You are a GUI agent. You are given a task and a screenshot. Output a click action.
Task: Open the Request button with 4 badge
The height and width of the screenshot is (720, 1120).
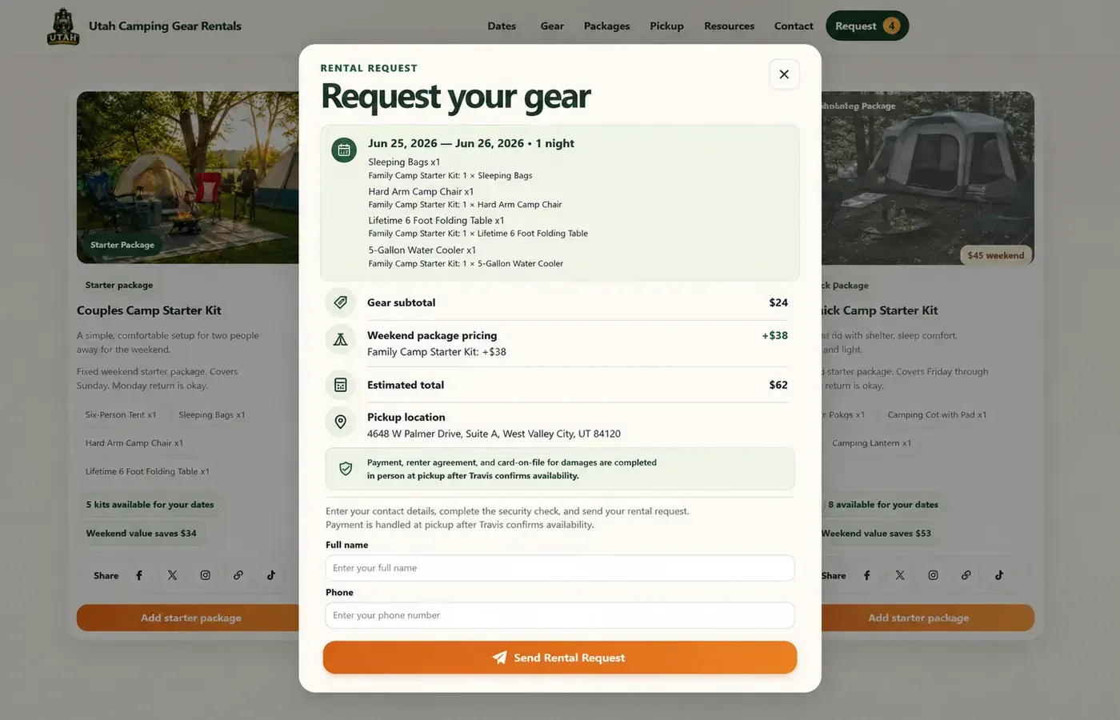pyautogui.click(x=867, y=26)
